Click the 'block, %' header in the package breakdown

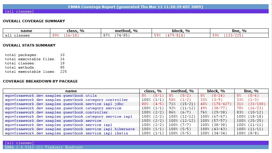tap(216, 91)
